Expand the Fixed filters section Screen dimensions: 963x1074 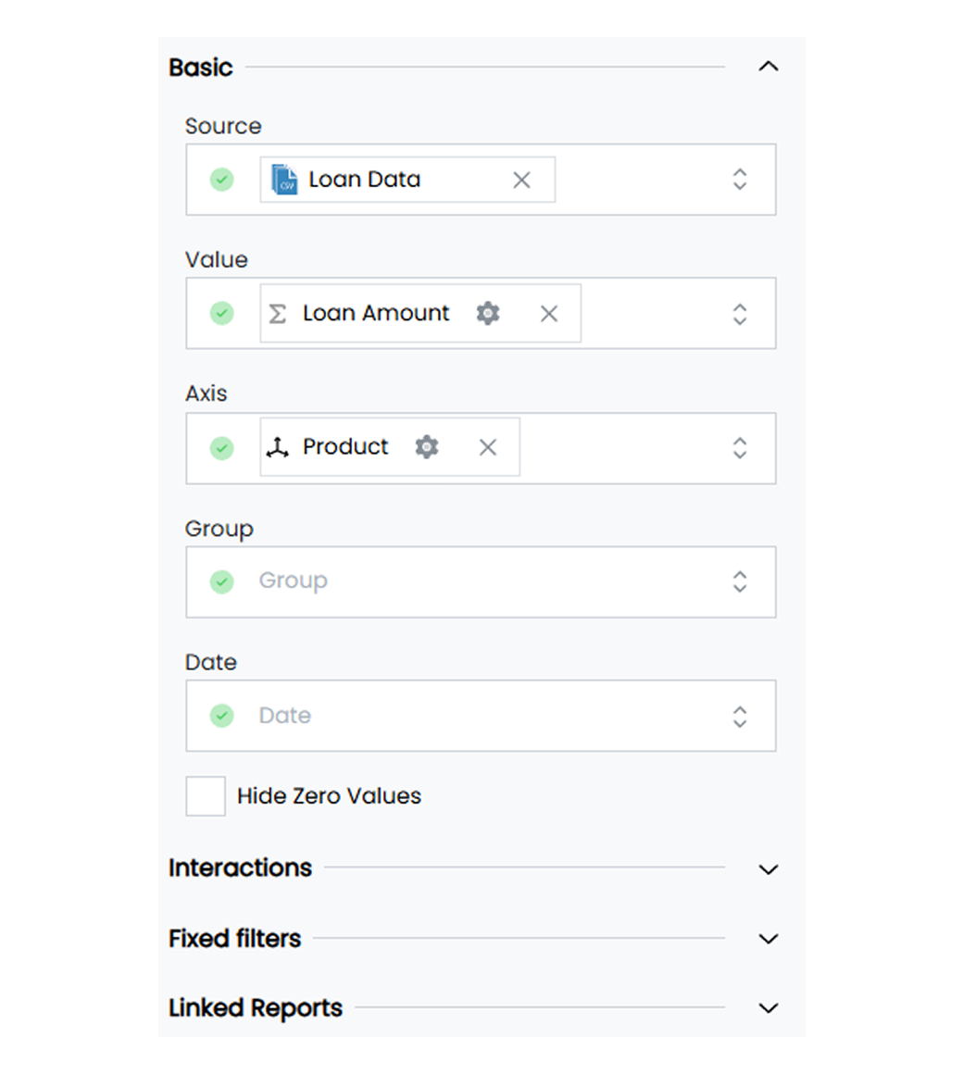coord(769,939)
